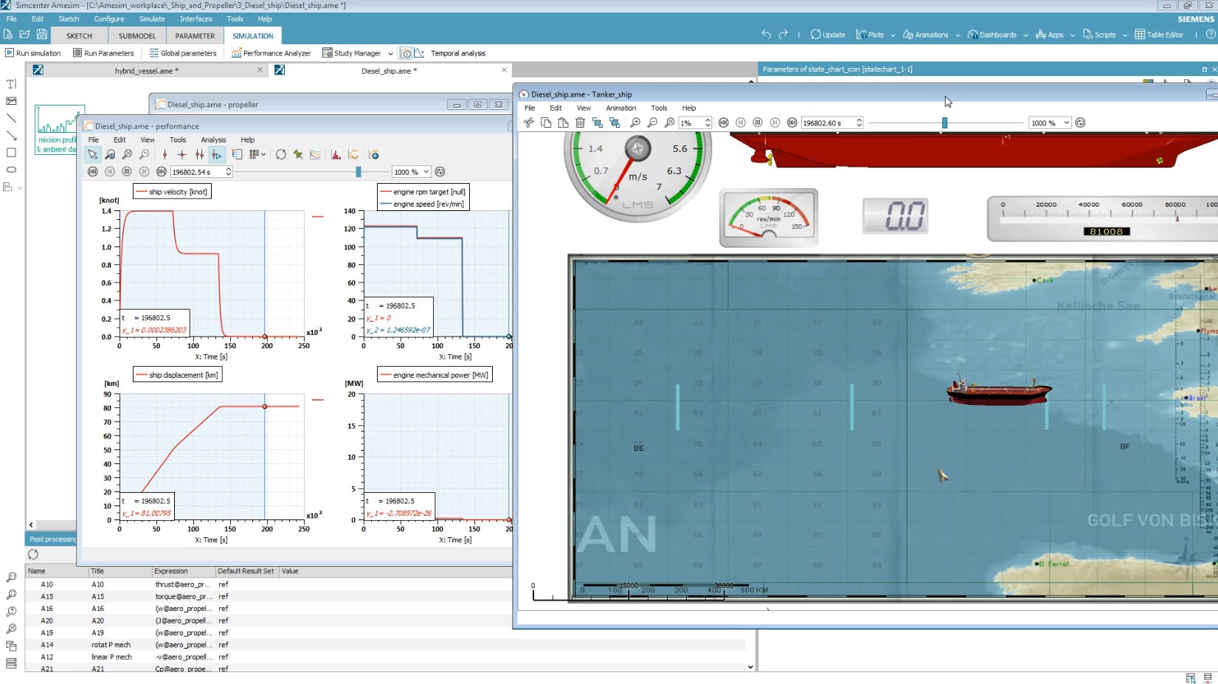This screenshot has height=684, width=1218.
Task: Create a new file with new icon
Action: (7, 34)
